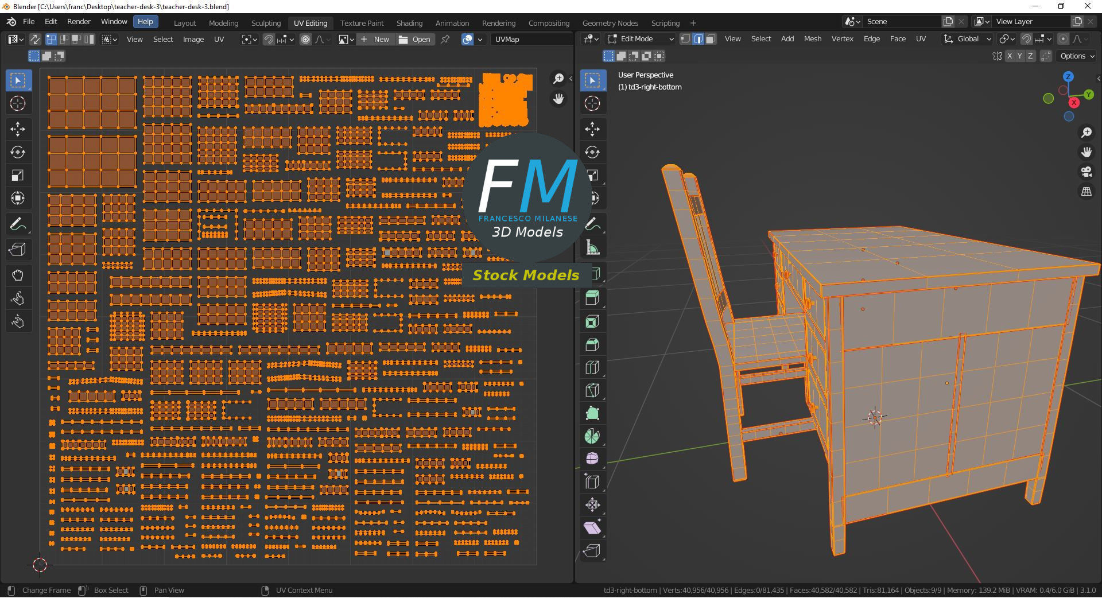The width and height of the screenshot is (1102, 598).
Task: Switch perspective/orthographic view grid icon
Action: tap(1086, 192)
